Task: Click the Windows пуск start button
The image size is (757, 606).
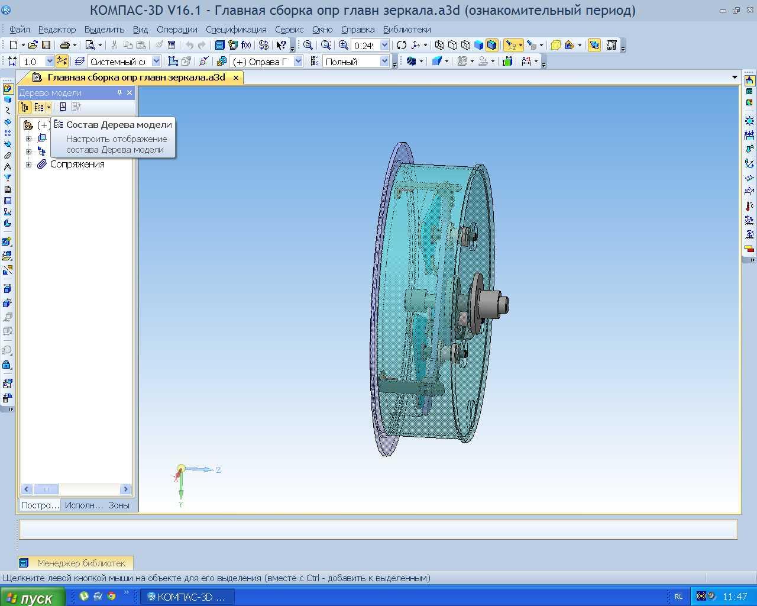Action: pos(30,598)
